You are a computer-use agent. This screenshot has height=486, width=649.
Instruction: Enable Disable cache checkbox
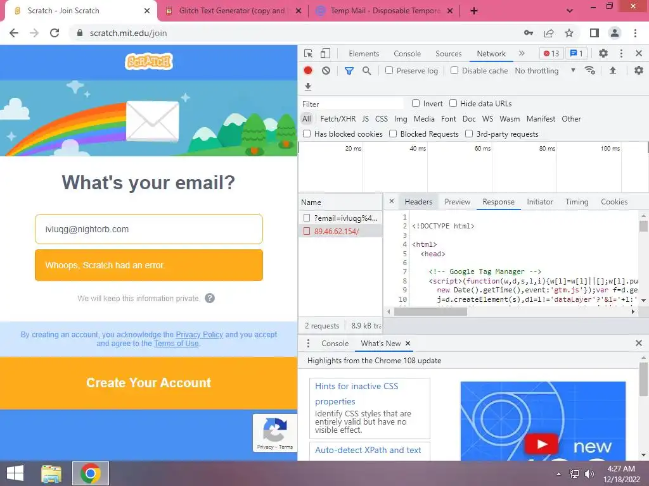pos(454,70)
